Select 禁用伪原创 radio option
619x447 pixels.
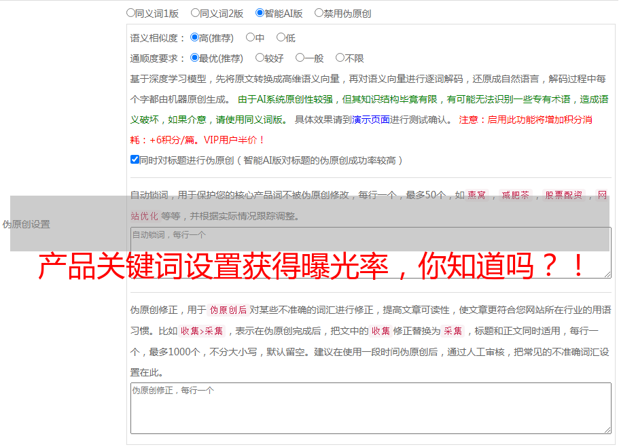319,13
